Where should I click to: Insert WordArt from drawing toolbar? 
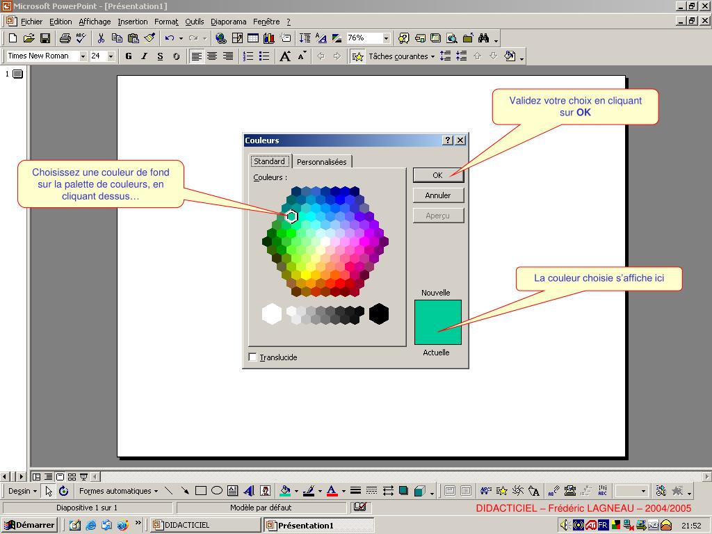[249, 491]
